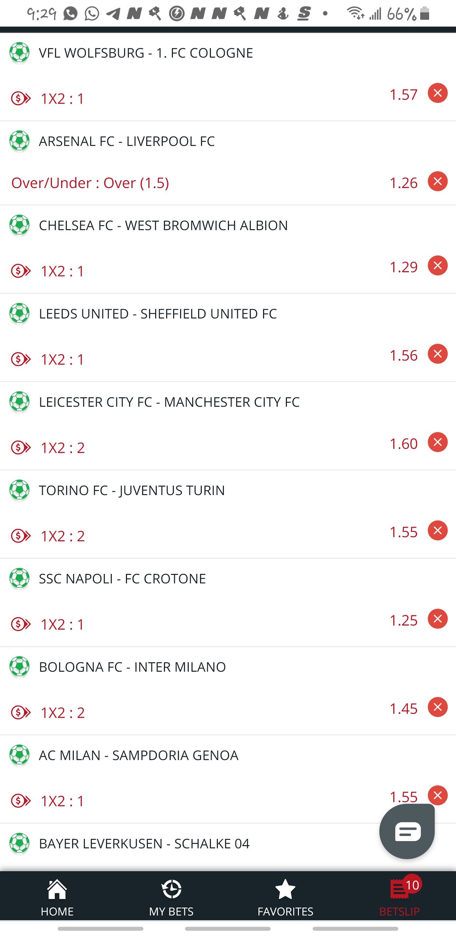Tap cashout icon on Chelsea 1X2 selection

point(21,271)
